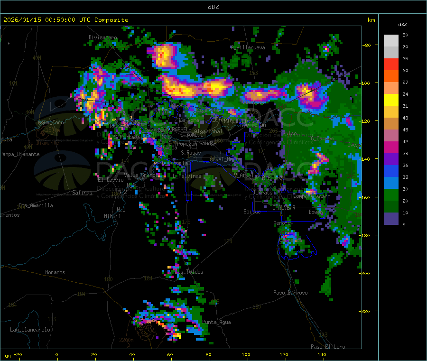Select the 'Cda_Amarilla' map label
This screenshot has width=427, height=361.
tap(36, 205)
